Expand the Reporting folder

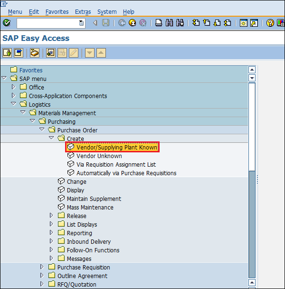[51, 232]
